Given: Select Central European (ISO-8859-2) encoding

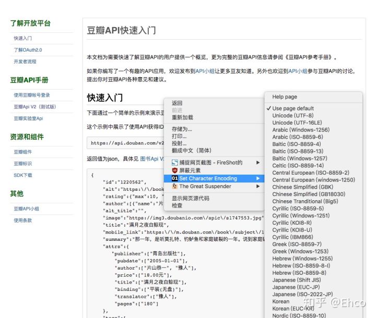Looking at the screenshot, I should point(311,173).
